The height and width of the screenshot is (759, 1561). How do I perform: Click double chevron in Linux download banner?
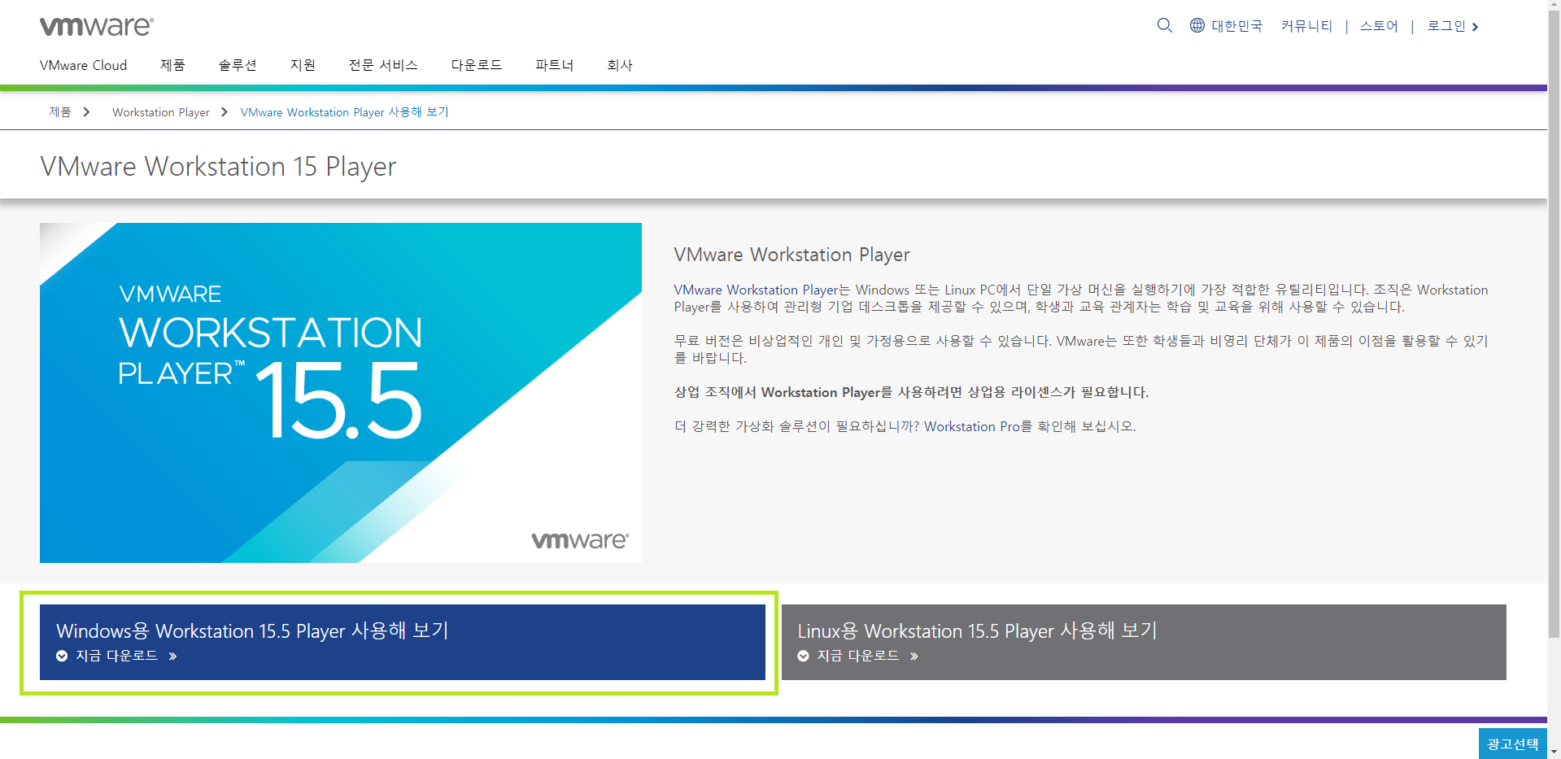point(914,656)
